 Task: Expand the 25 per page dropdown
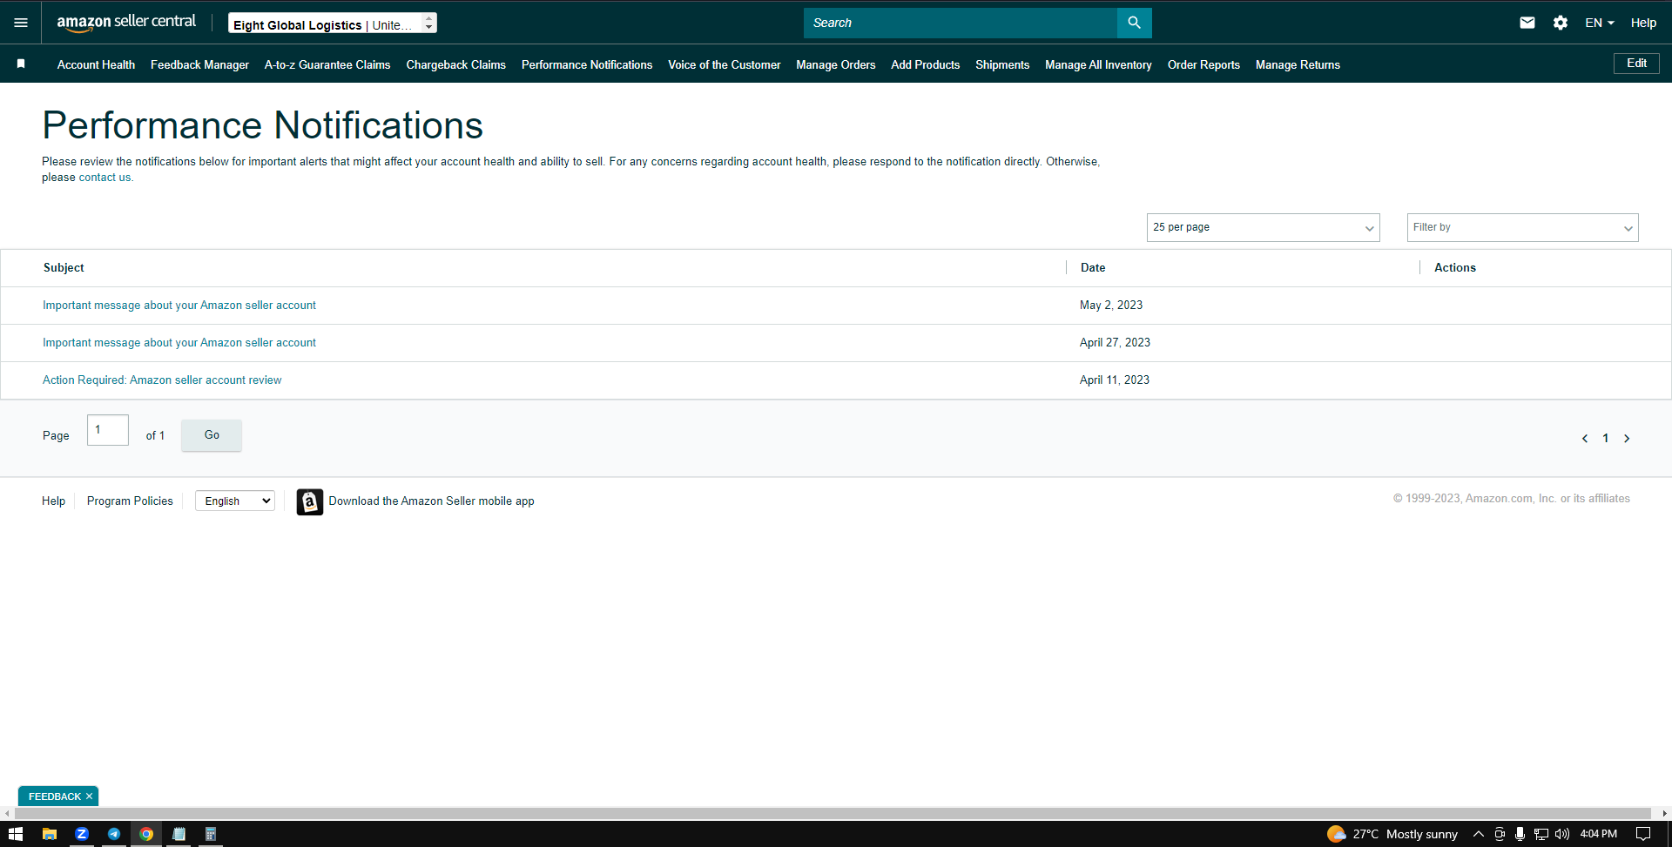click(1263, 227)
